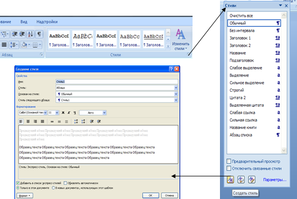Viewport: 297px width, 199px height.
Task: Click the multilevel list icon in the ribbon
Action: click(x=5, y=34)
